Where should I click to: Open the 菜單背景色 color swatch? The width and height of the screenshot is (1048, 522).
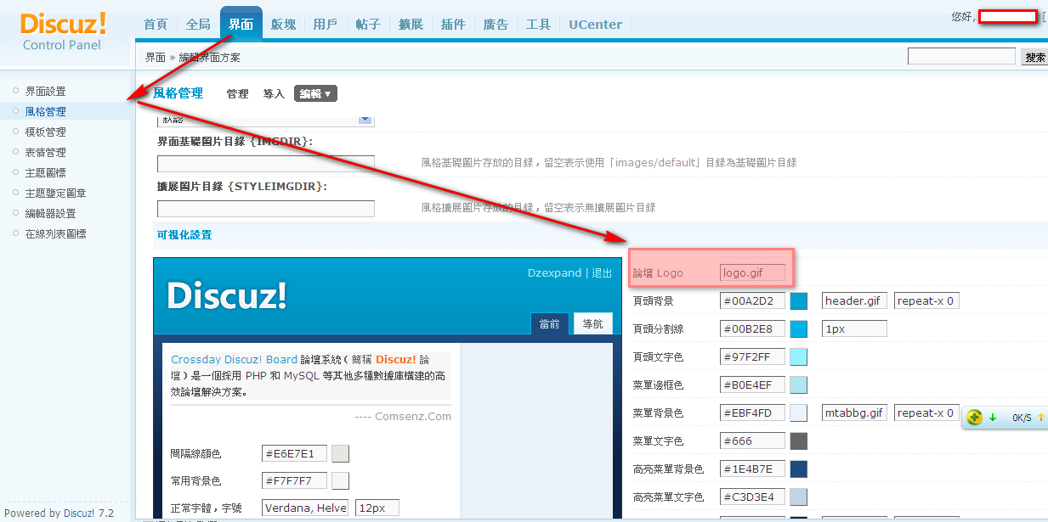798,413
